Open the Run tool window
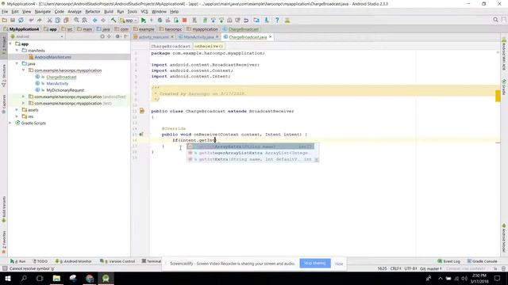Viewport: 508px width, 285px height. click(x=17, y=261)
